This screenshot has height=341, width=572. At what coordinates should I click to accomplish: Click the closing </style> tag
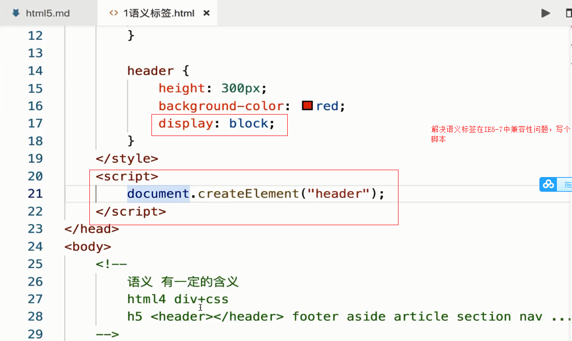[127, 159]
